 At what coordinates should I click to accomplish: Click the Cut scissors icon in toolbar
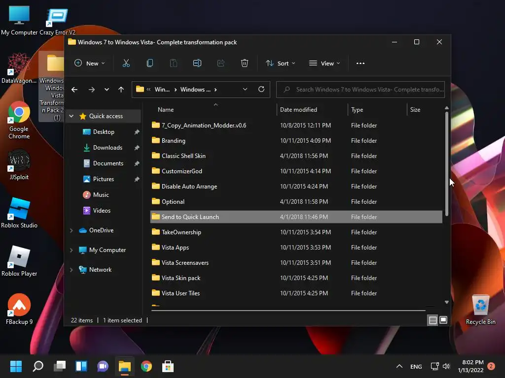126,63
